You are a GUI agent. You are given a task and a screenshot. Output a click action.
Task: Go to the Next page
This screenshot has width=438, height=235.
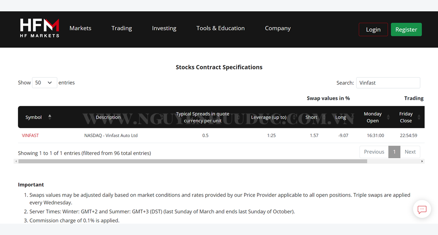410,152
